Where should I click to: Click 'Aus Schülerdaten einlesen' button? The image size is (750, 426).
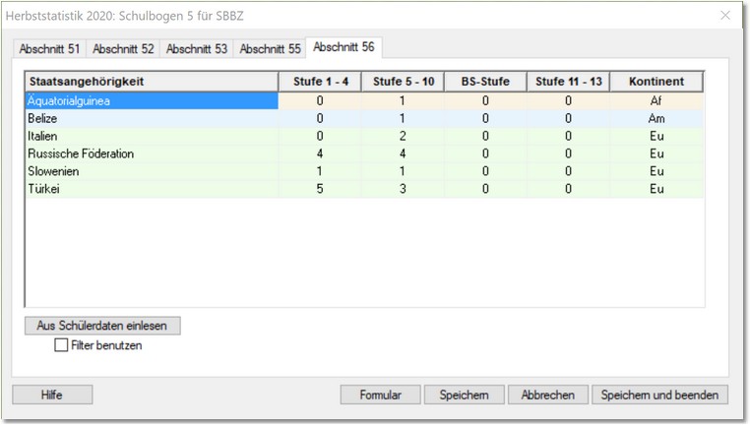click(x=102, y=326)
